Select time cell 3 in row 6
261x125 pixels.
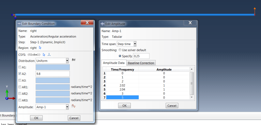pyautogui.click(x=122, y=94)
